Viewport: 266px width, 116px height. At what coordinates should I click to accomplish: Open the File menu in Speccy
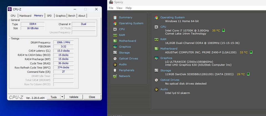[111, 8]
